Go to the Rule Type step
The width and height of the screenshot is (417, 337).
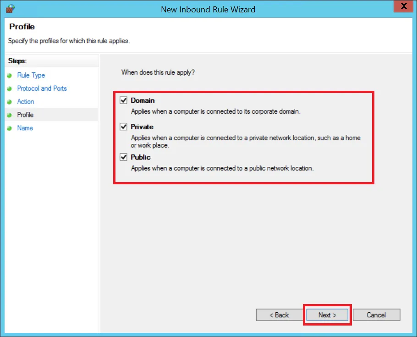pyautogui.click(x=31, y=75)
